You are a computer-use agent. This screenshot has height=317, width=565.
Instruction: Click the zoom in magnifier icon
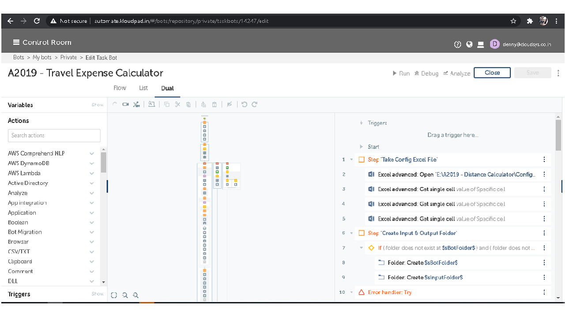(125, 295)
